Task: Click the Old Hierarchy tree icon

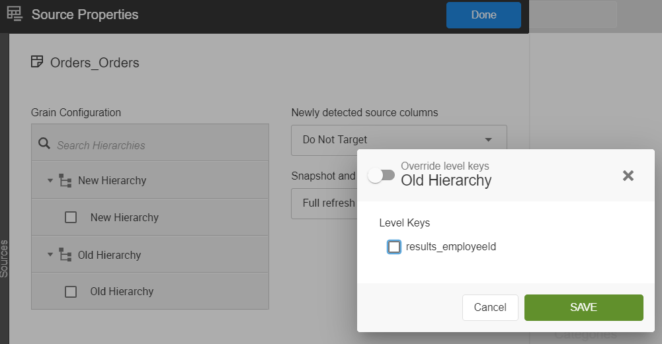Action: [65, 255]
